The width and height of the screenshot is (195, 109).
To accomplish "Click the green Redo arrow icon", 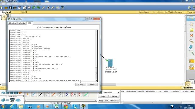I will point(38,8).
